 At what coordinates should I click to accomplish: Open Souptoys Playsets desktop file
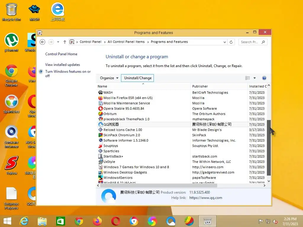point(12,198)
